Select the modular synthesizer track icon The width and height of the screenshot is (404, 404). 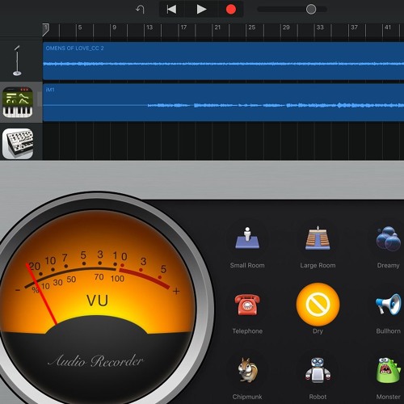pyautogui.click(x=18, y=144)
